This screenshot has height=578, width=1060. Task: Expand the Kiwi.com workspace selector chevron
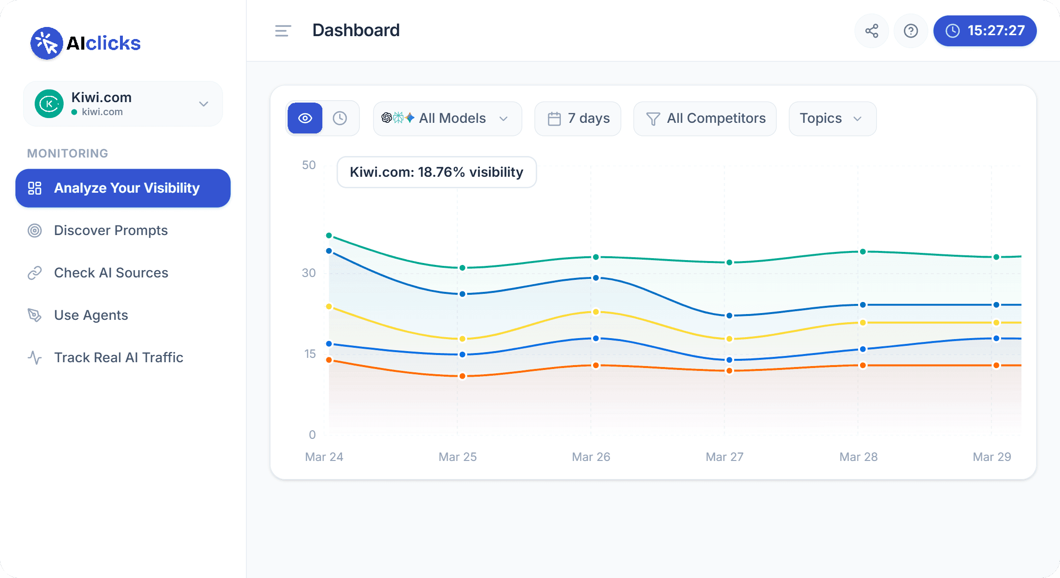coord(204,104)
